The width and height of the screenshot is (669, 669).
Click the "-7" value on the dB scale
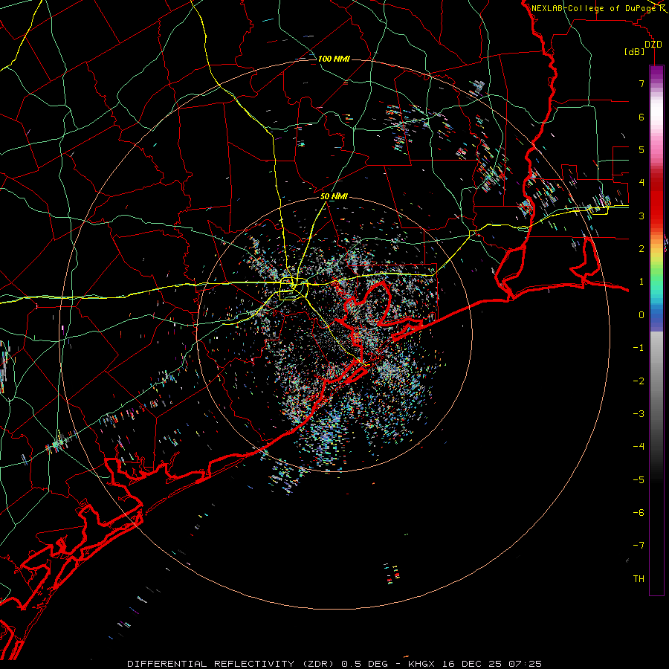pos(639,546)
